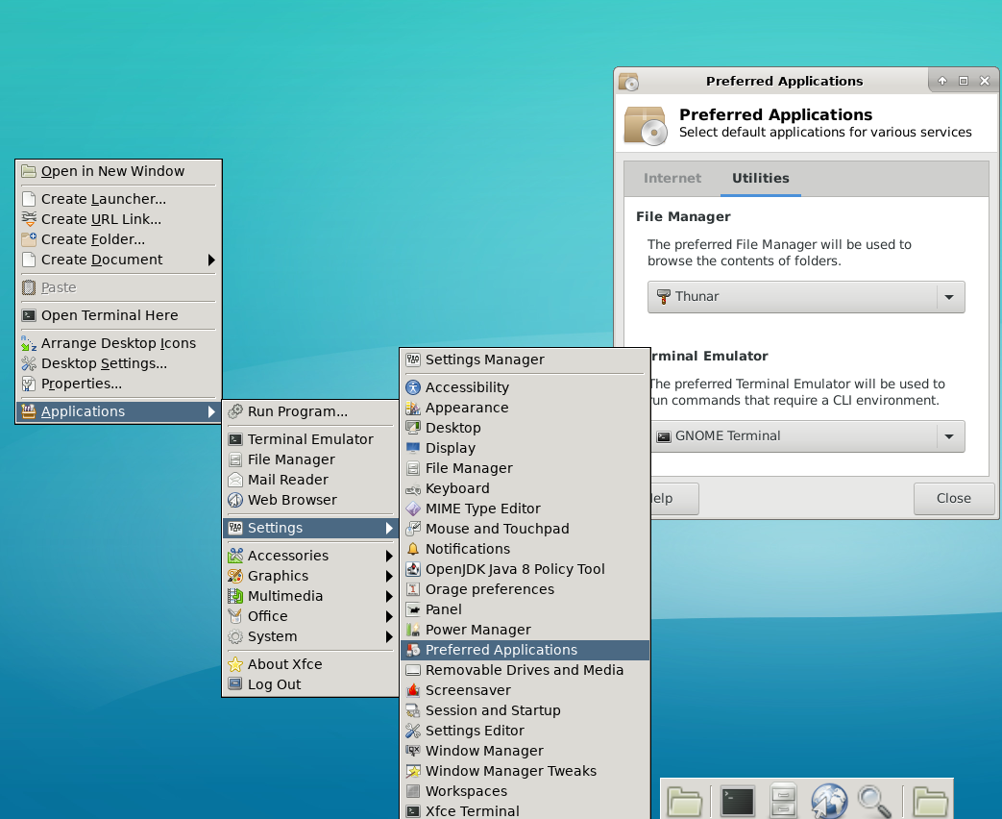Switch to the Internet tab

click(x=672, y=179)
